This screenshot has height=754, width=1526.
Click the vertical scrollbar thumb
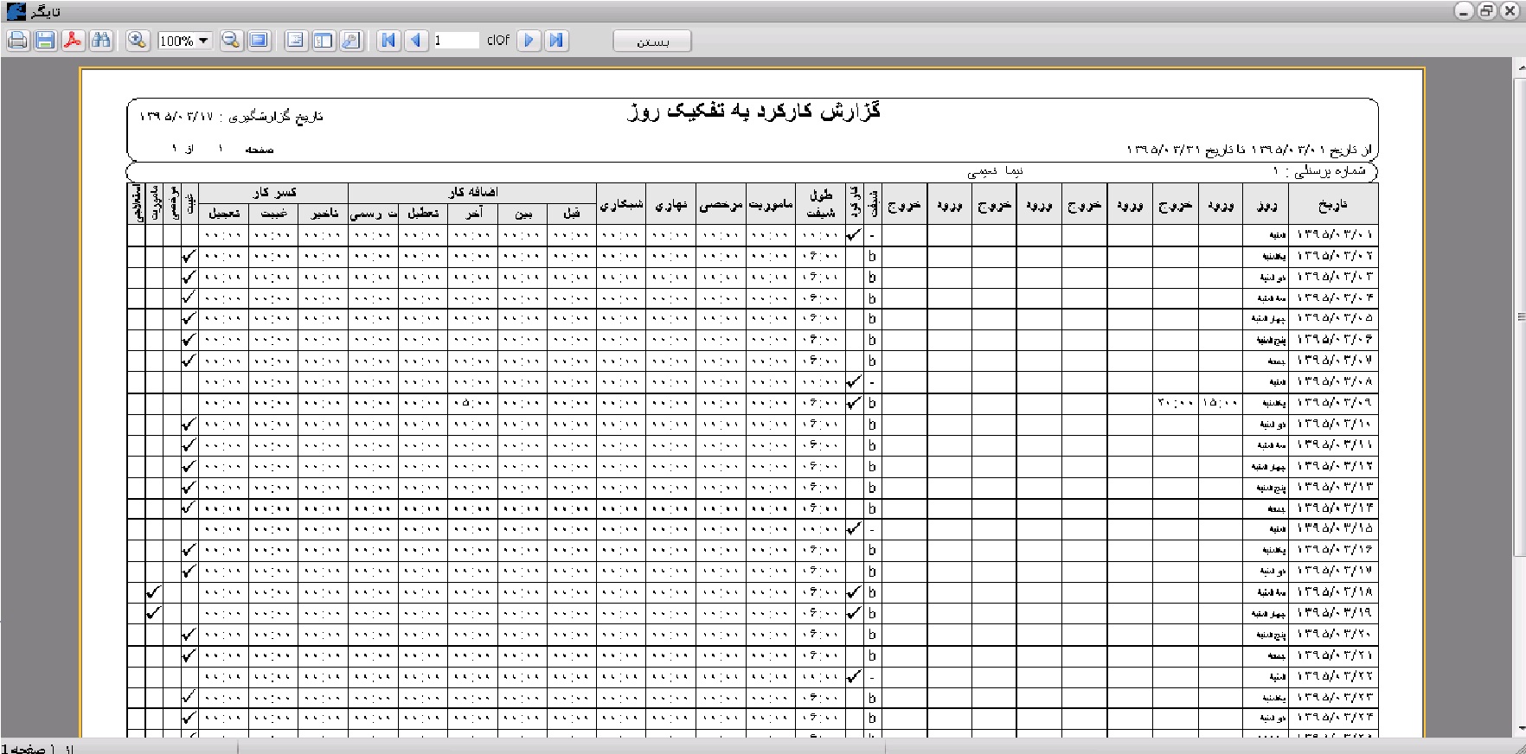[1519, 316]
